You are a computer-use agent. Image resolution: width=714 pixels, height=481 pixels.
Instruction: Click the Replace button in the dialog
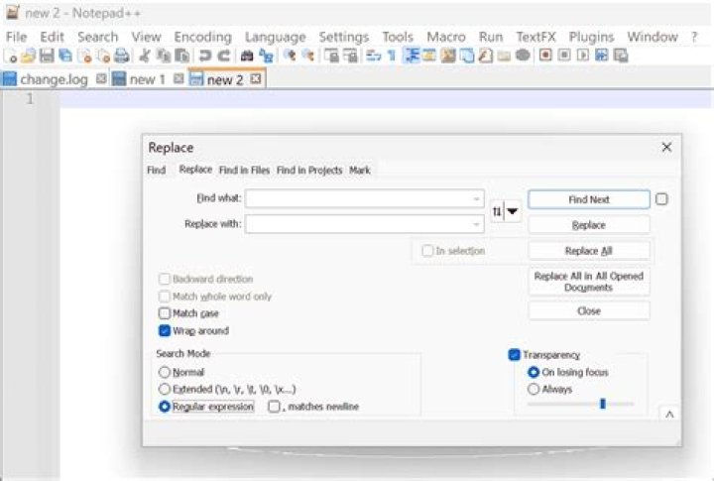click(589, 225)
